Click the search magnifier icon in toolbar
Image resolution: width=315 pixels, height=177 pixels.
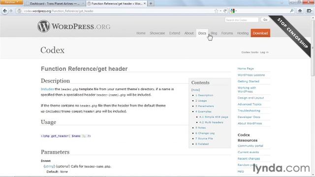pos(292,11)
